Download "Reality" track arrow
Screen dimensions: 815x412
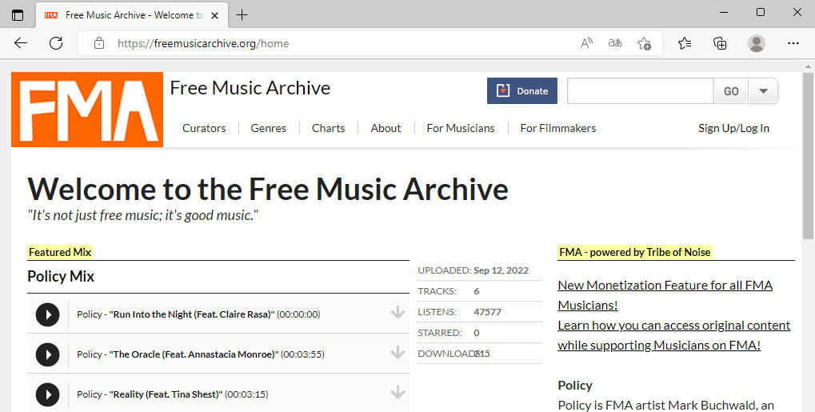(398, 392)
